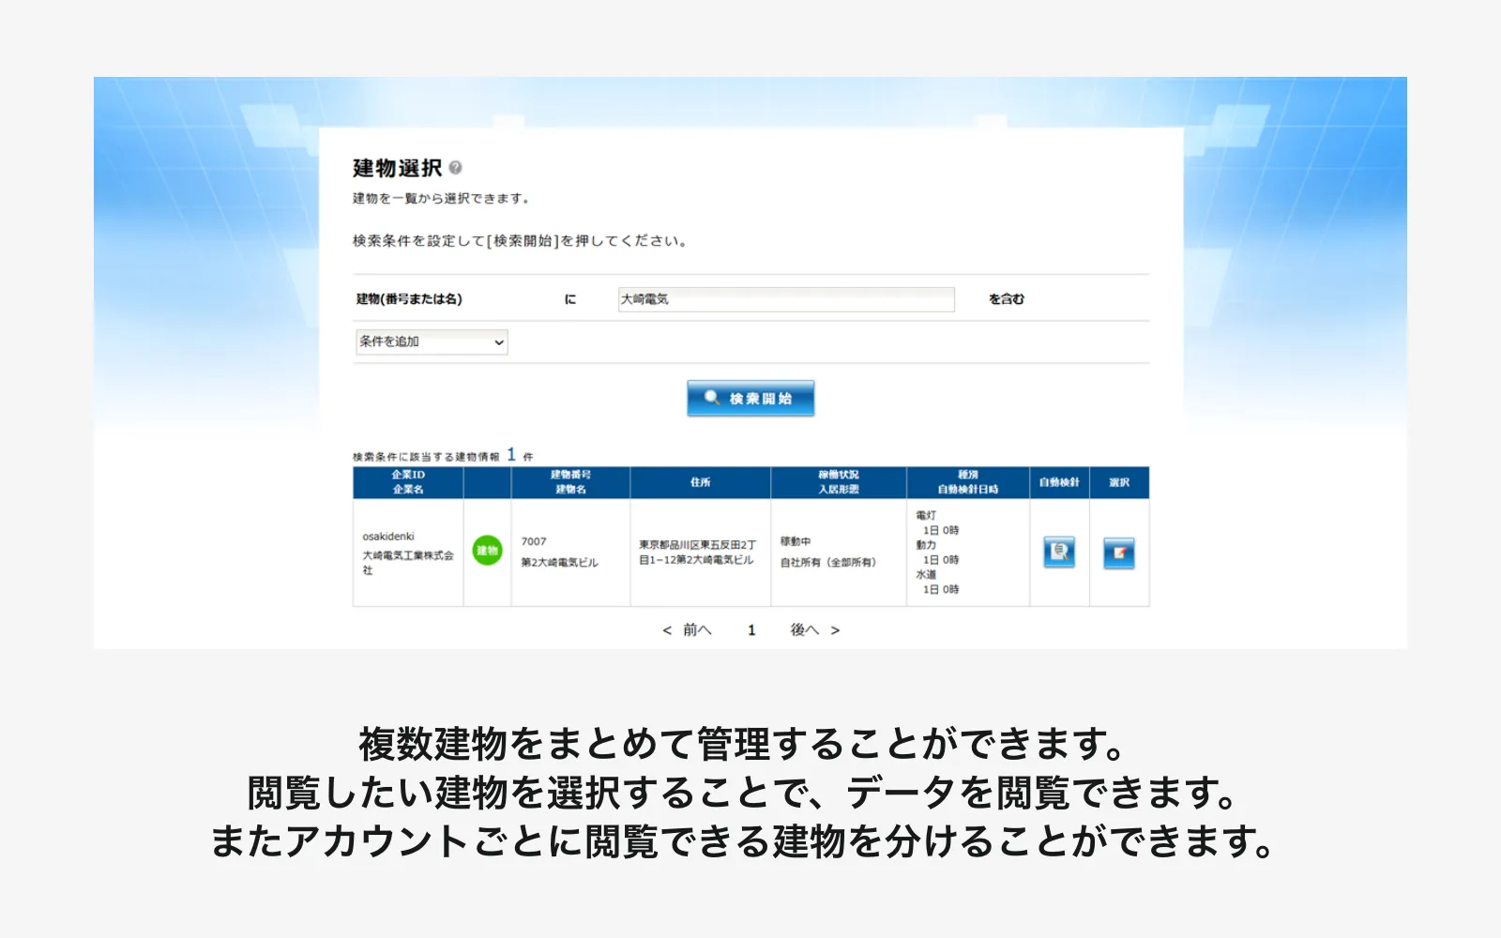
Task: Click the osakidenki company ID cell
Action: [x=388, y=537]
